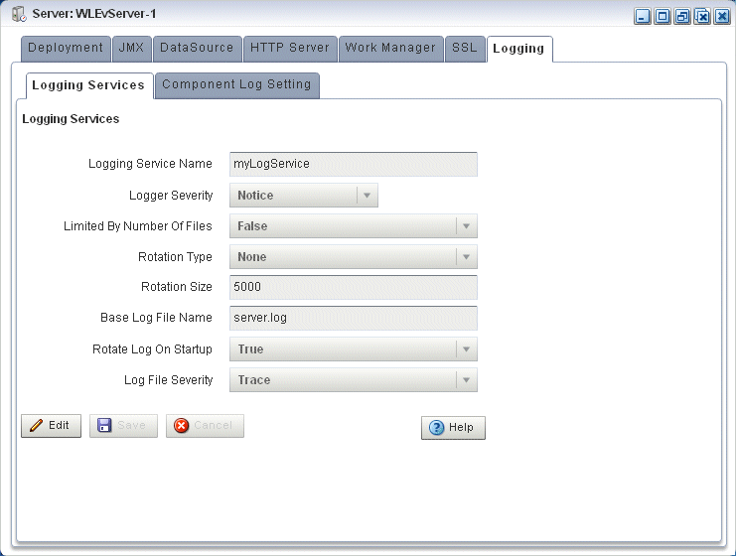Close the WLEvServer-1 window
The image size is (736, 556).
pyautogui.click(x=722, y=17)
